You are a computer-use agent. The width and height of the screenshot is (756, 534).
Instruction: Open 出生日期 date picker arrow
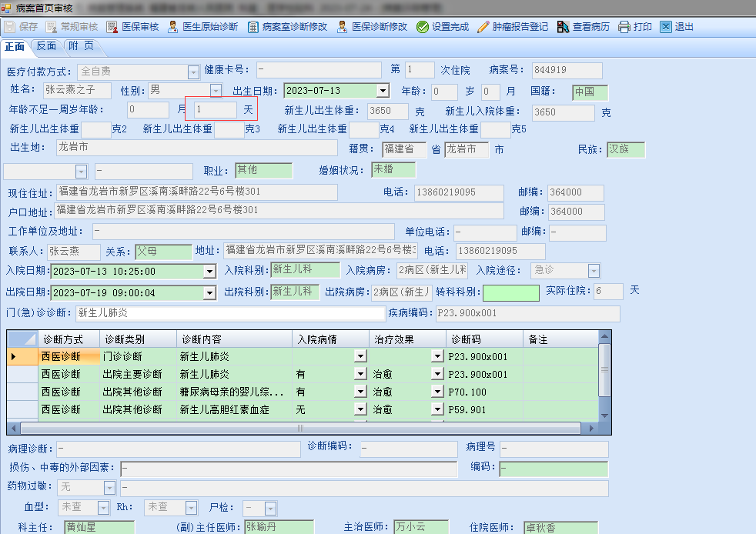tap(383, 91)
